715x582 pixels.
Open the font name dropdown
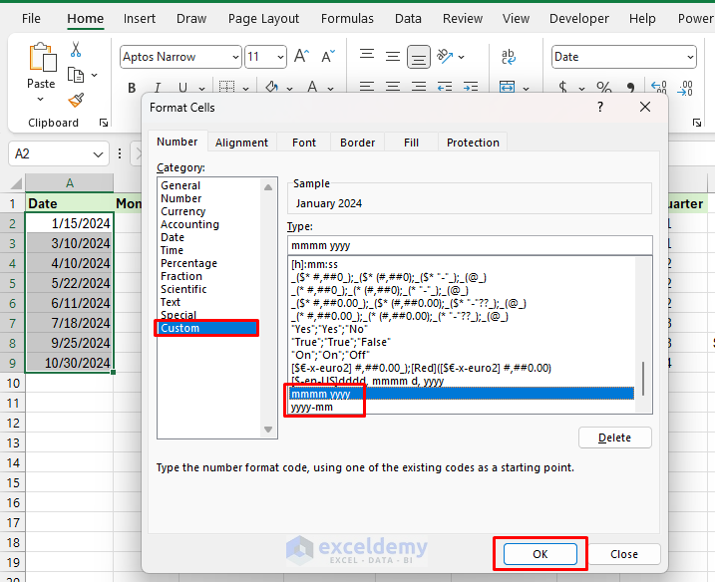click(235, 57)
